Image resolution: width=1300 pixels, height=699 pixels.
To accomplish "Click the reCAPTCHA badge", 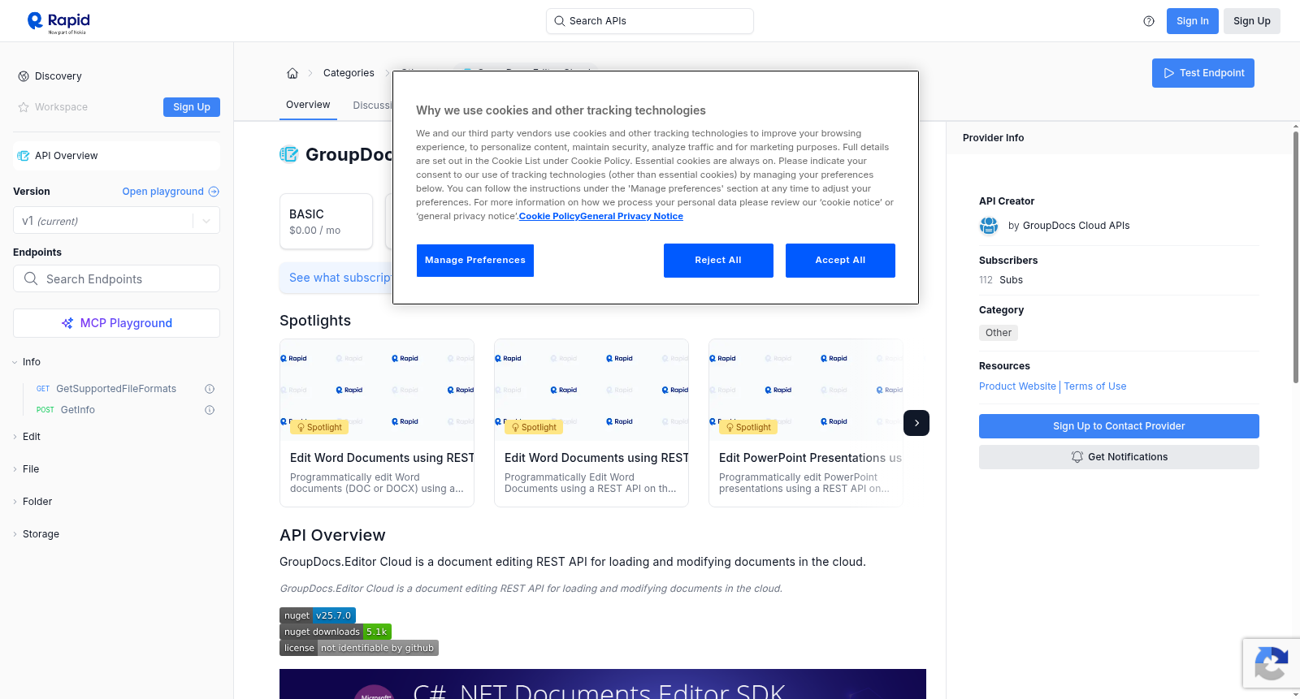I will [x=1271, y=664].
